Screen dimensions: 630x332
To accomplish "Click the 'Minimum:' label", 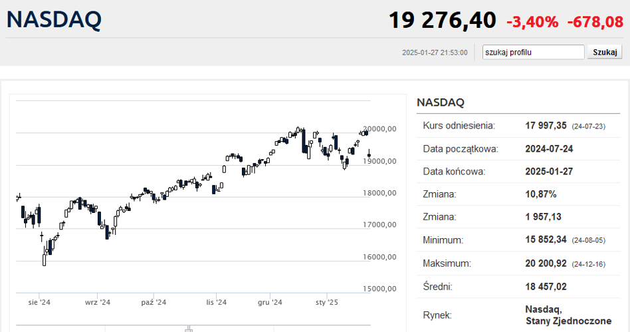I will (x=443, y=240).
